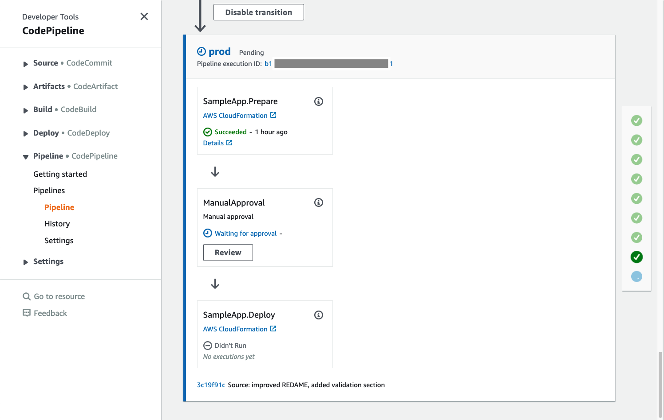Open Getting started page
664x420 pixels.
[60, 174]
